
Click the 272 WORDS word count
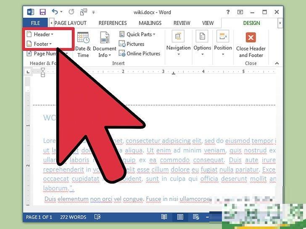tap(72, 217)
